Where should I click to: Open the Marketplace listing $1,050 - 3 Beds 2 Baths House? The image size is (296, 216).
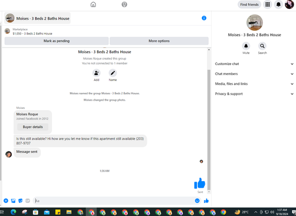(x=33, y=31)
